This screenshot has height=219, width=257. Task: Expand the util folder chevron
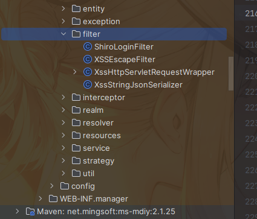[x=63, y=173]
